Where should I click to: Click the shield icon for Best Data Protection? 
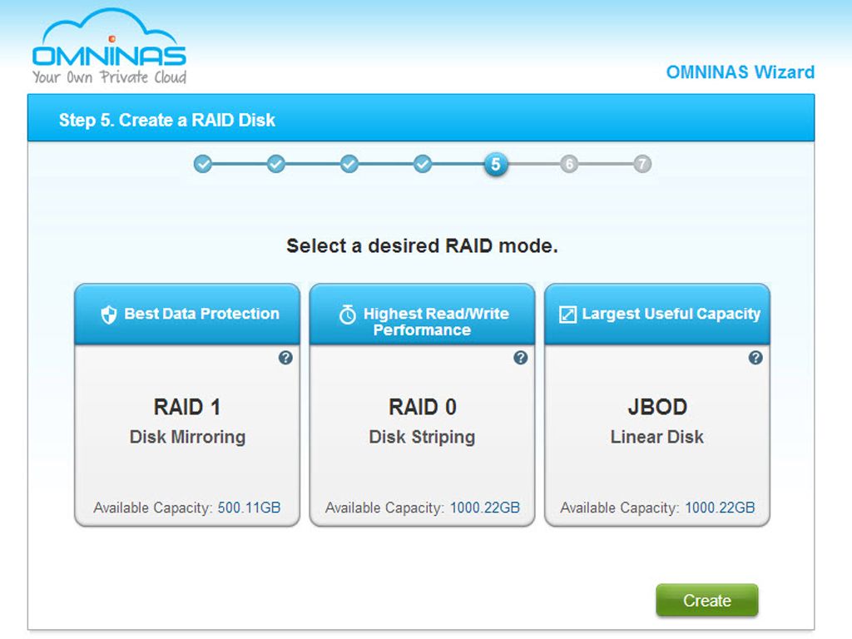[108, 315]
